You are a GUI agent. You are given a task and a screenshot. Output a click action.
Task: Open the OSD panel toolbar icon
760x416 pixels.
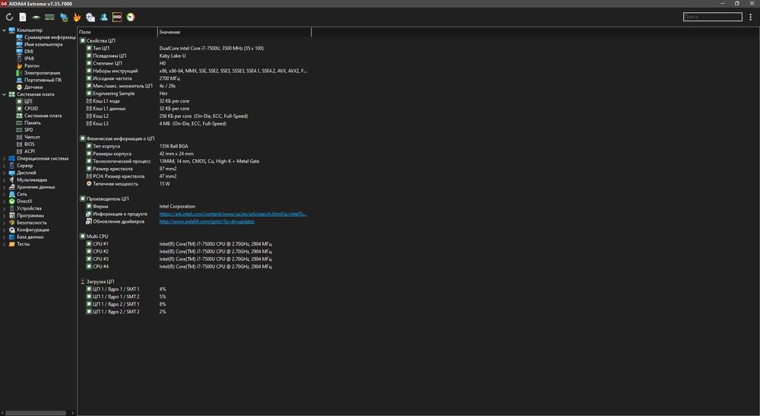pyautogui.click(x=117, y=16)
